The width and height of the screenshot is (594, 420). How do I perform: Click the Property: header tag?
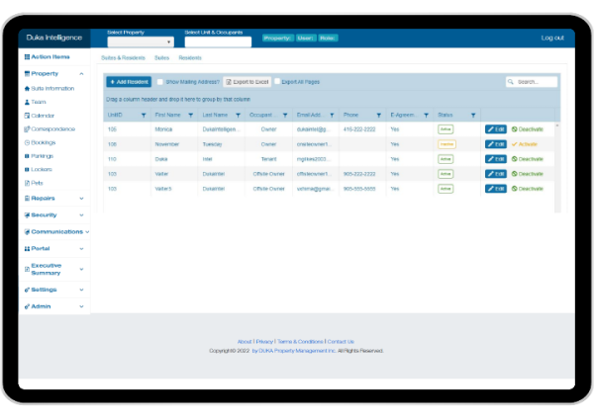278,38
